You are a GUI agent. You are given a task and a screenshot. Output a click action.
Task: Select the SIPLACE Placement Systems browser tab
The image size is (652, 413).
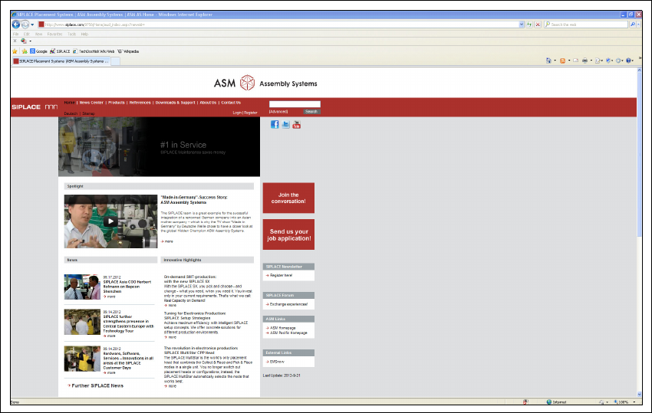click(61, 61)
